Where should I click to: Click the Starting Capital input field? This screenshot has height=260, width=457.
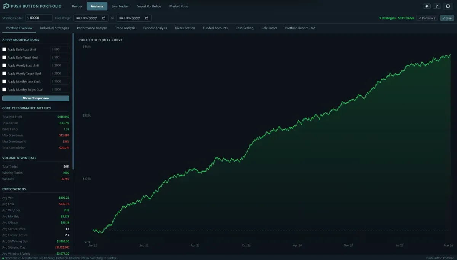click(x=39, y=18)
